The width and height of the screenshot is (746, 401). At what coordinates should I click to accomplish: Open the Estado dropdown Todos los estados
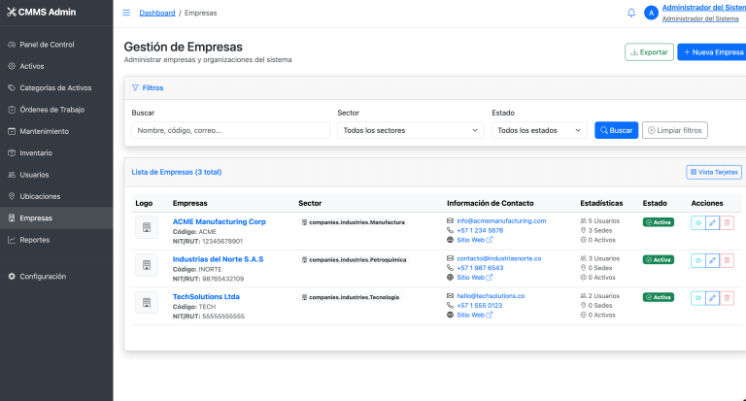(539, 130)
